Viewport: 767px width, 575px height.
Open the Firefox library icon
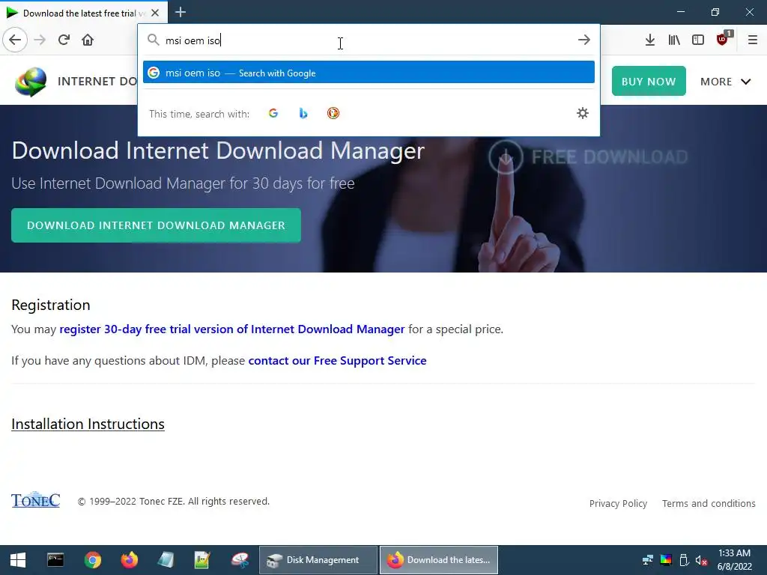[674, 40]
